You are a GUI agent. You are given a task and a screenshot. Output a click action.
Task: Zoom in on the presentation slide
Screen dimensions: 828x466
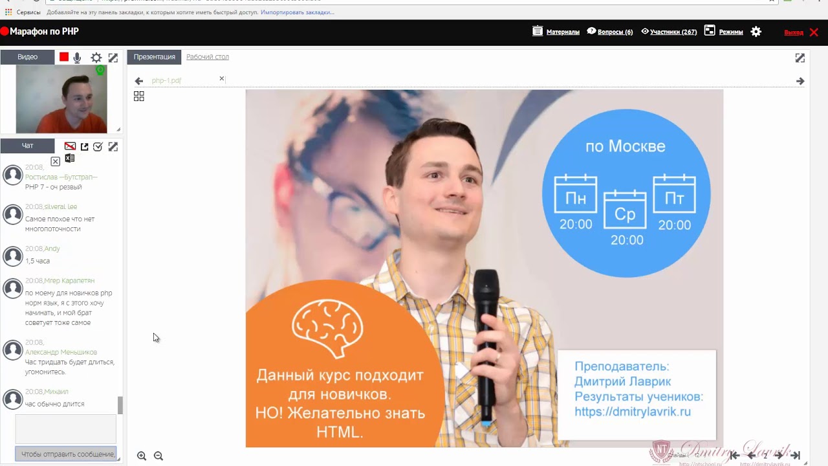point(142,456)
